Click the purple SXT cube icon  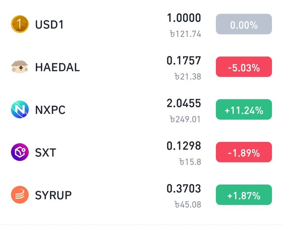20,152
